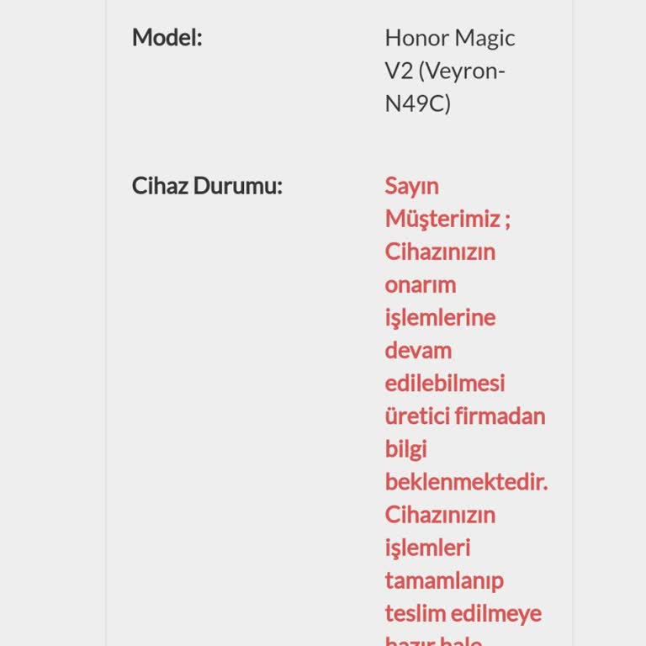Select the "üretici firmadan" line
The width and height of the screenshot is (646, 646).
click(x=464, y=416)
